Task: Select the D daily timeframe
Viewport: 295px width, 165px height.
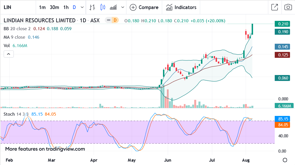Action: click(74, 7)
